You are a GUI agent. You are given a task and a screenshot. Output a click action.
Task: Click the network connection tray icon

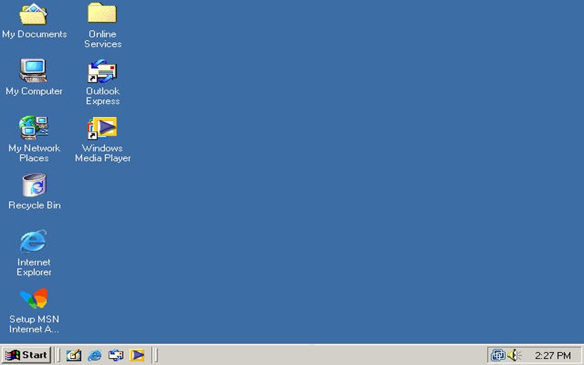pyautogui.click(x=498, y=355)
